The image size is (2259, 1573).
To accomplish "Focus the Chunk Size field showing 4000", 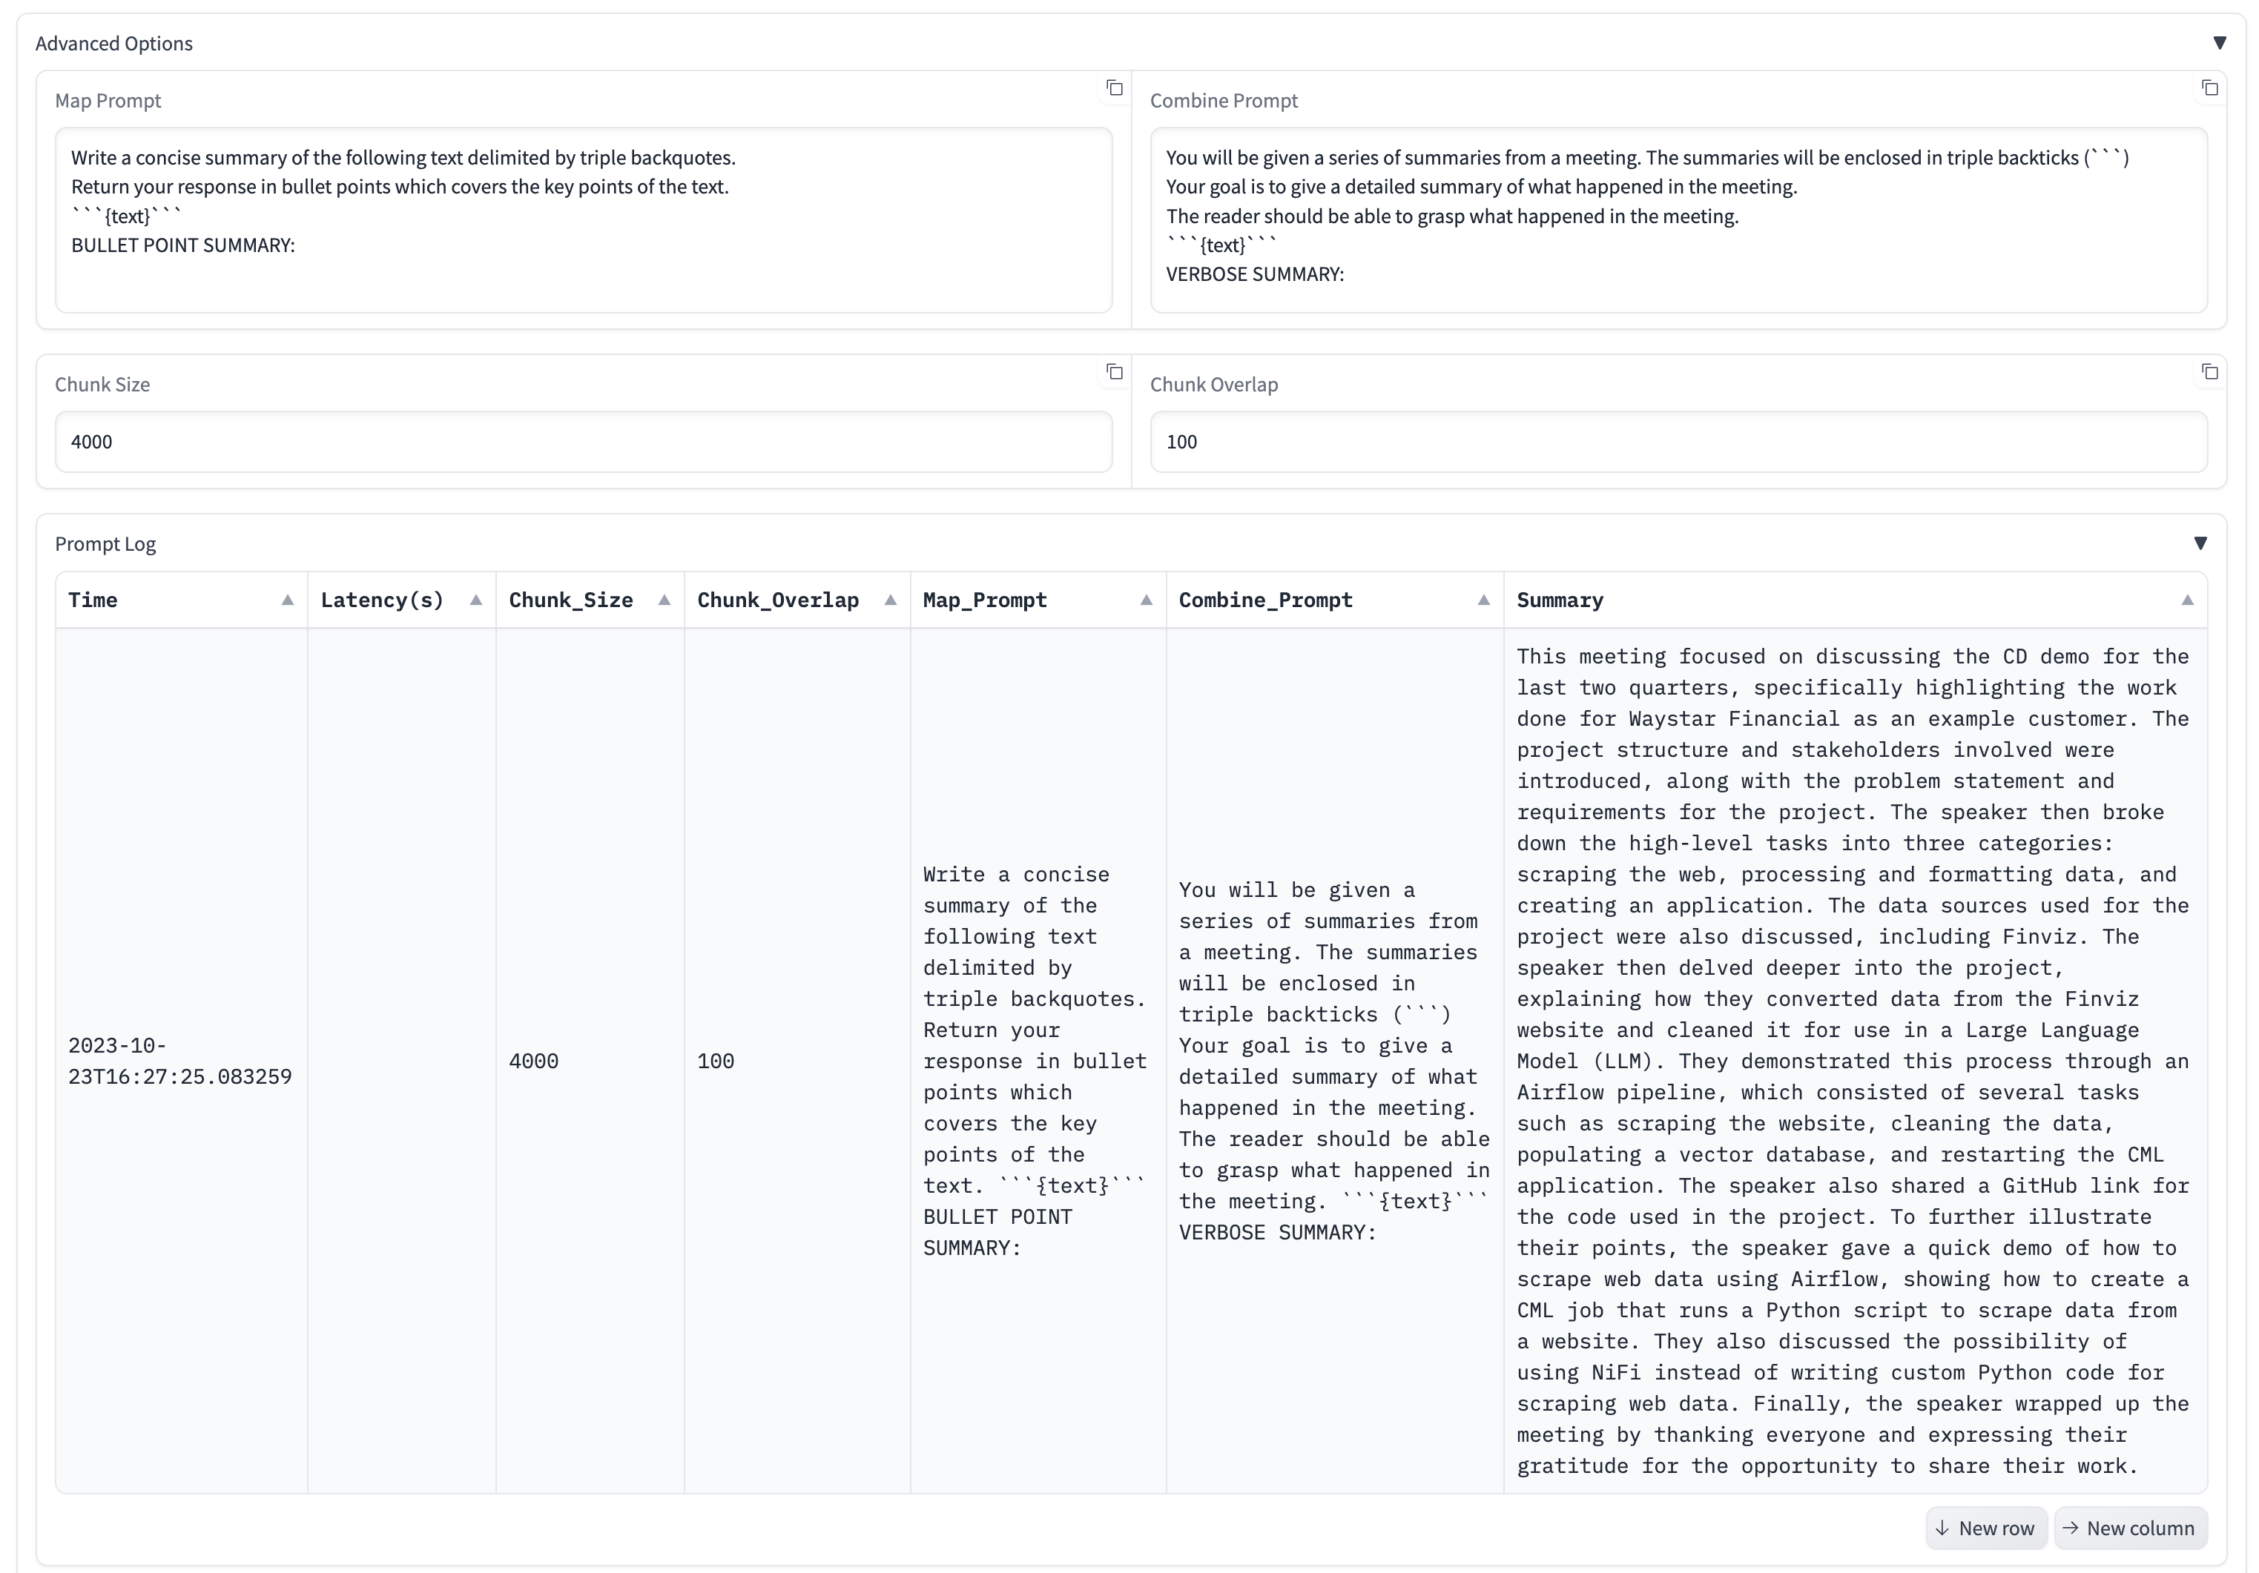I will pos(582,441).
